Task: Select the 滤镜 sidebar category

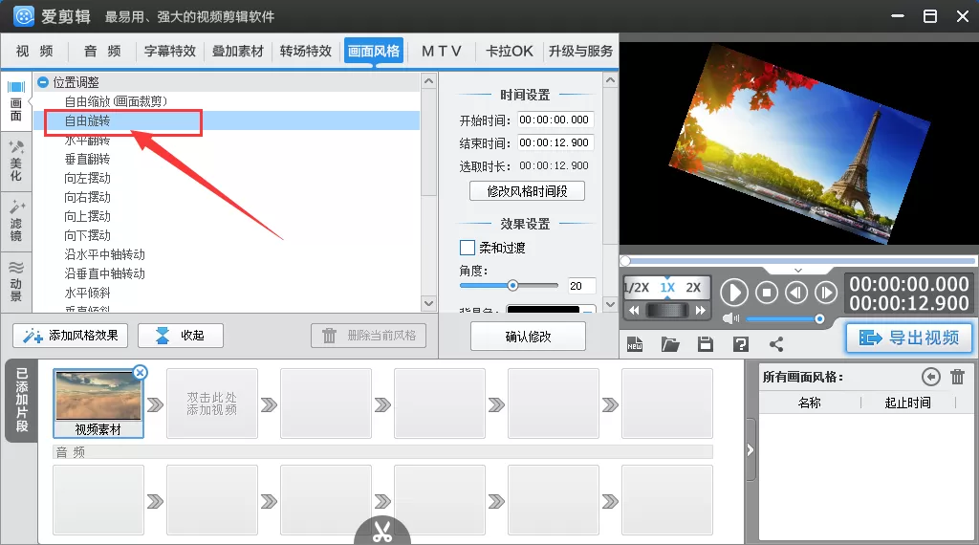Action: [x=16, y=222]
